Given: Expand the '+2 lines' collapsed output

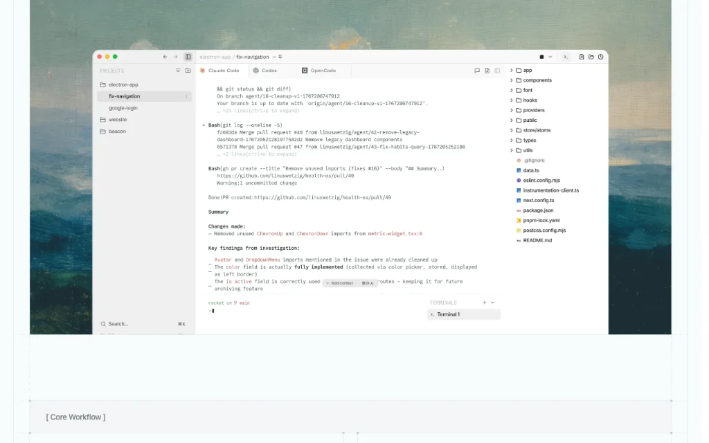Looking at the screenshot, I should click(x=257, y=154).
